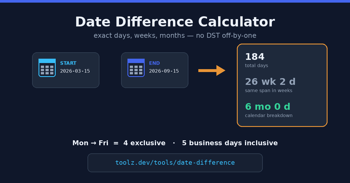Click the orange right-pointing arrow
The image size is (350, 183).
tap(212, 71)
